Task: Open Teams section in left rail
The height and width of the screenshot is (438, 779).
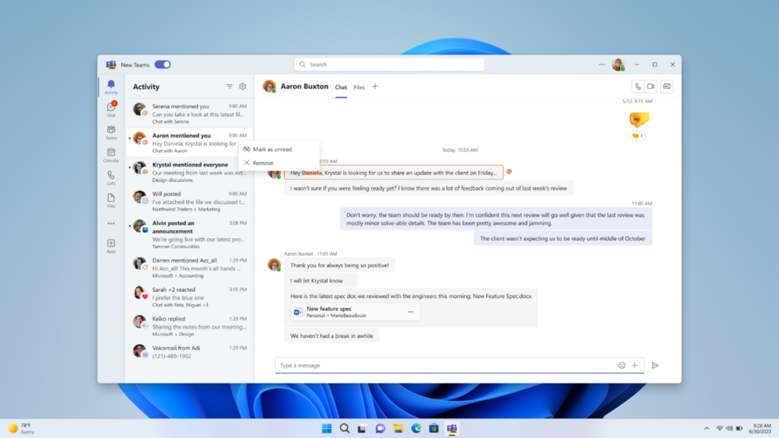Action: click(x=111, y=132)
